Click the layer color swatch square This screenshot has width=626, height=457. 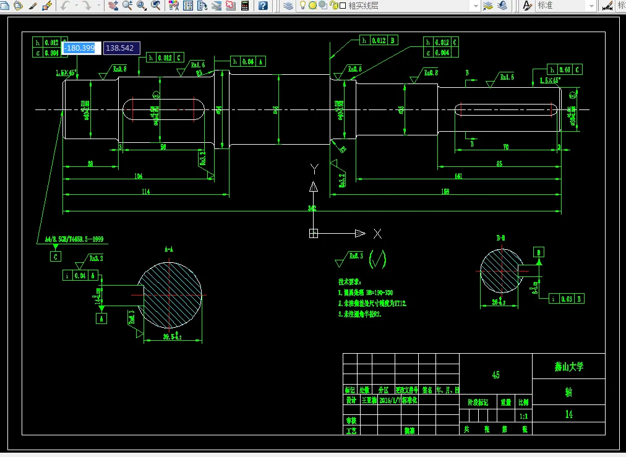pos(343,6)
